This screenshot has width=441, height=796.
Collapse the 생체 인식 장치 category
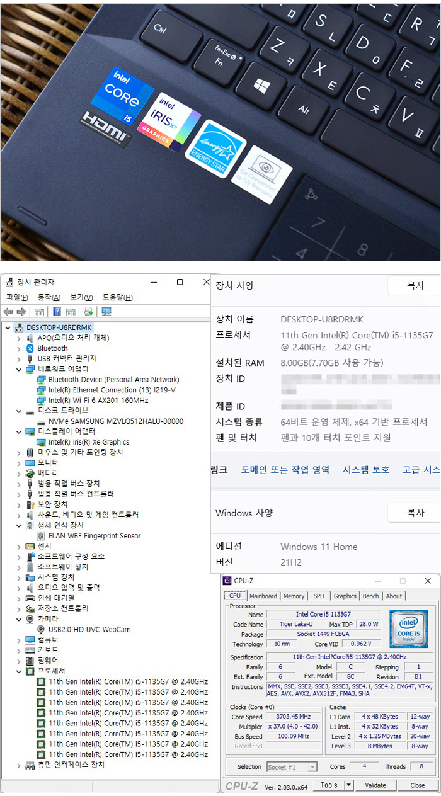pos(19,525)
